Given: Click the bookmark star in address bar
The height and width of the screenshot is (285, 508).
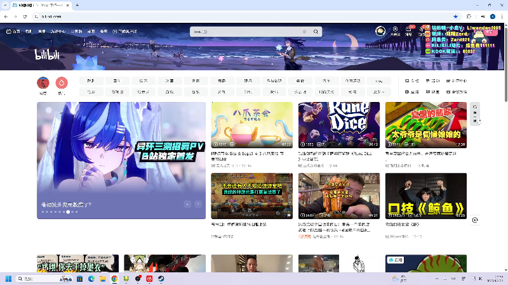Looking at the screenshot, I should tap(455, 16).
